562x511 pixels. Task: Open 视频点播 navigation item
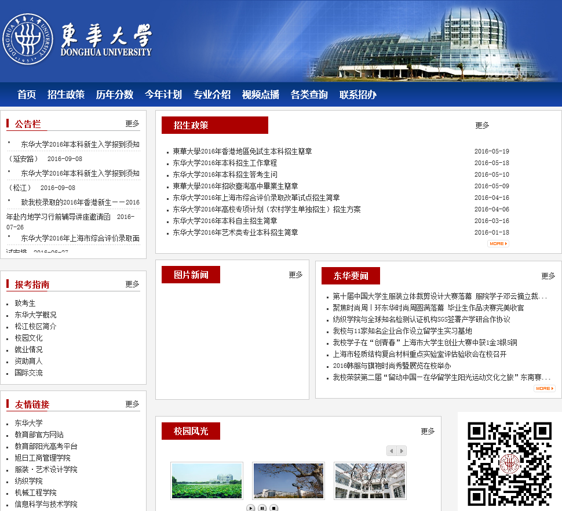click(261, 94)
